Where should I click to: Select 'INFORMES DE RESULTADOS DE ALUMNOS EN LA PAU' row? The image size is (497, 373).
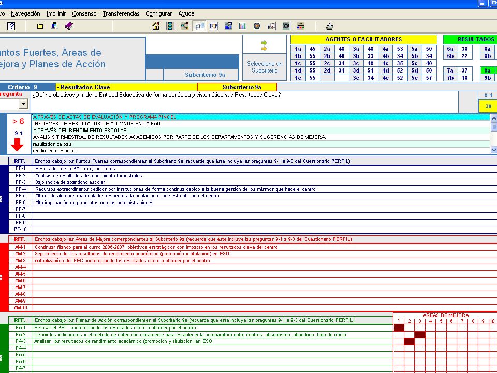tap(260, 123)
